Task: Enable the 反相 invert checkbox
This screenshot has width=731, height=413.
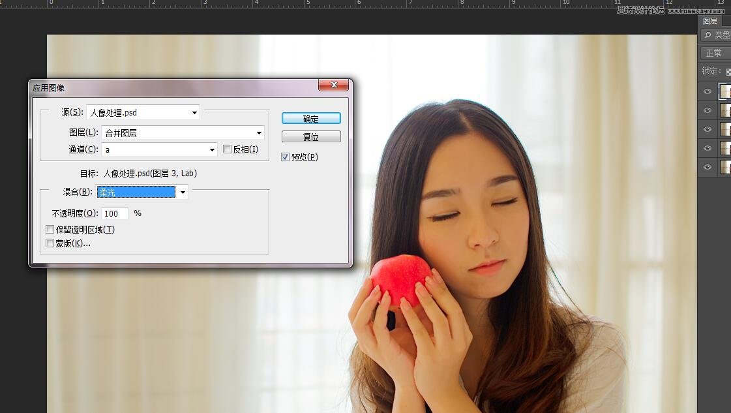Action: click(x=227, y=149)
